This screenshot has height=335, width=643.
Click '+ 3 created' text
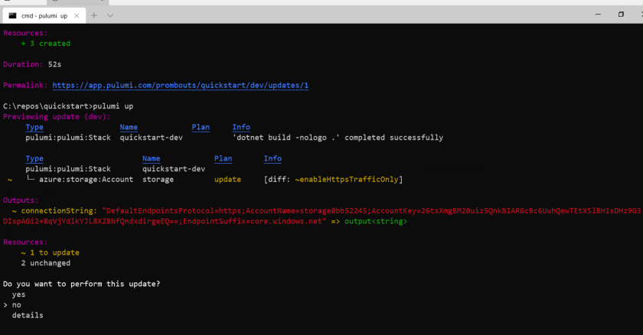[45, 44]
